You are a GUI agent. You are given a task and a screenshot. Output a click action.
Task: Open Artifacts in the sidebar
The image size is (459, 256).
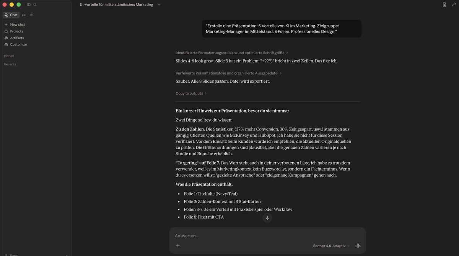pyautogui.click(x=17, y=38)
